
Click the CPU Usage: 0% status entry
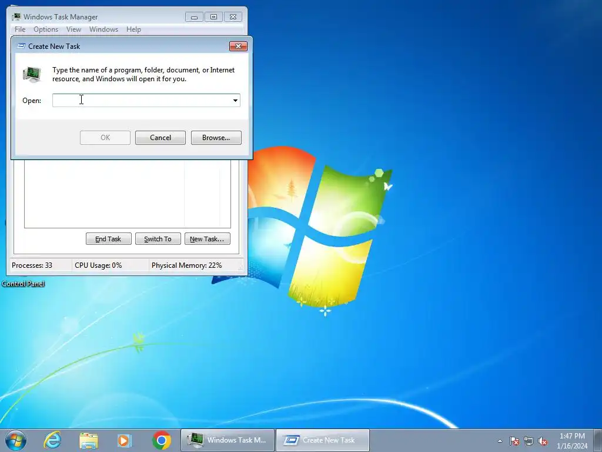point(98,265)
